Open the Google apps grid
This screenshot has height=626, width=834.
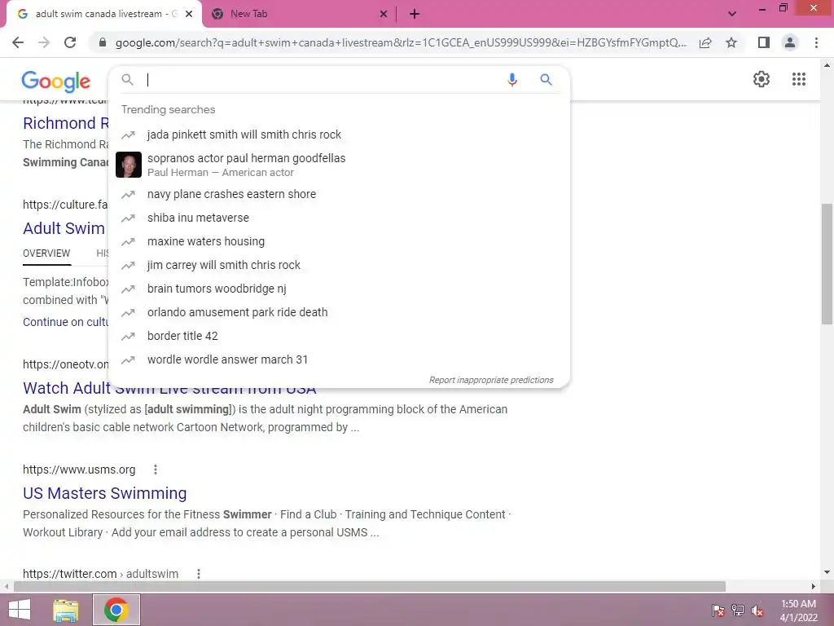[798, 79]
